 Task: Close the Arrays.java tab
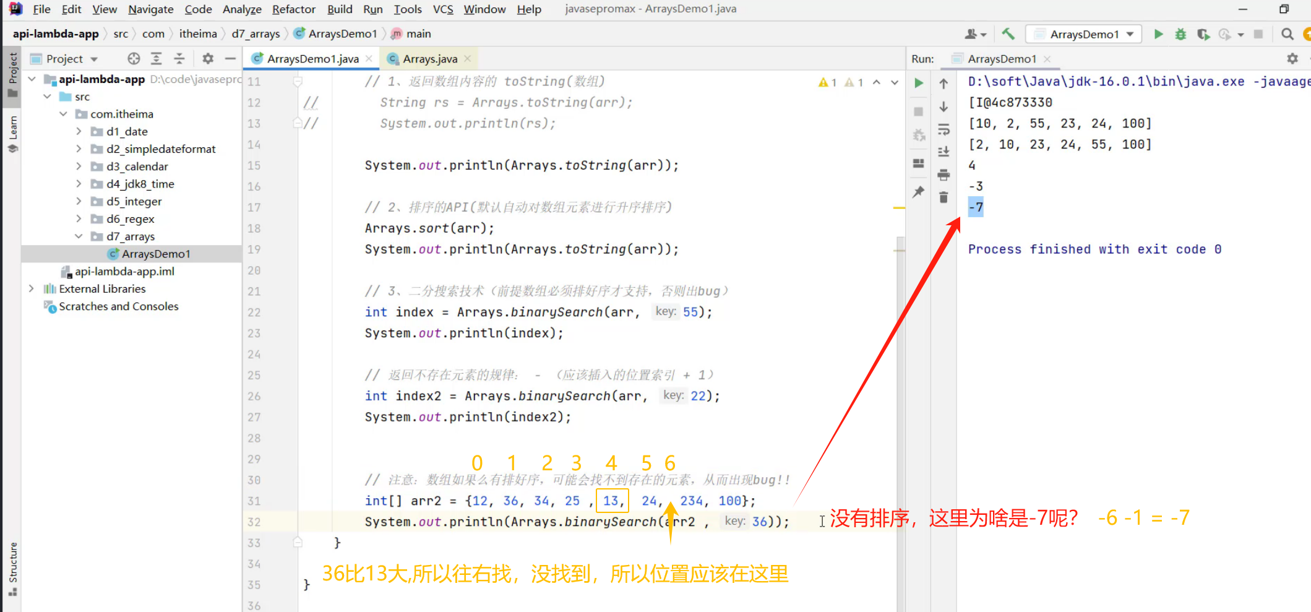(x=468, y=58)
